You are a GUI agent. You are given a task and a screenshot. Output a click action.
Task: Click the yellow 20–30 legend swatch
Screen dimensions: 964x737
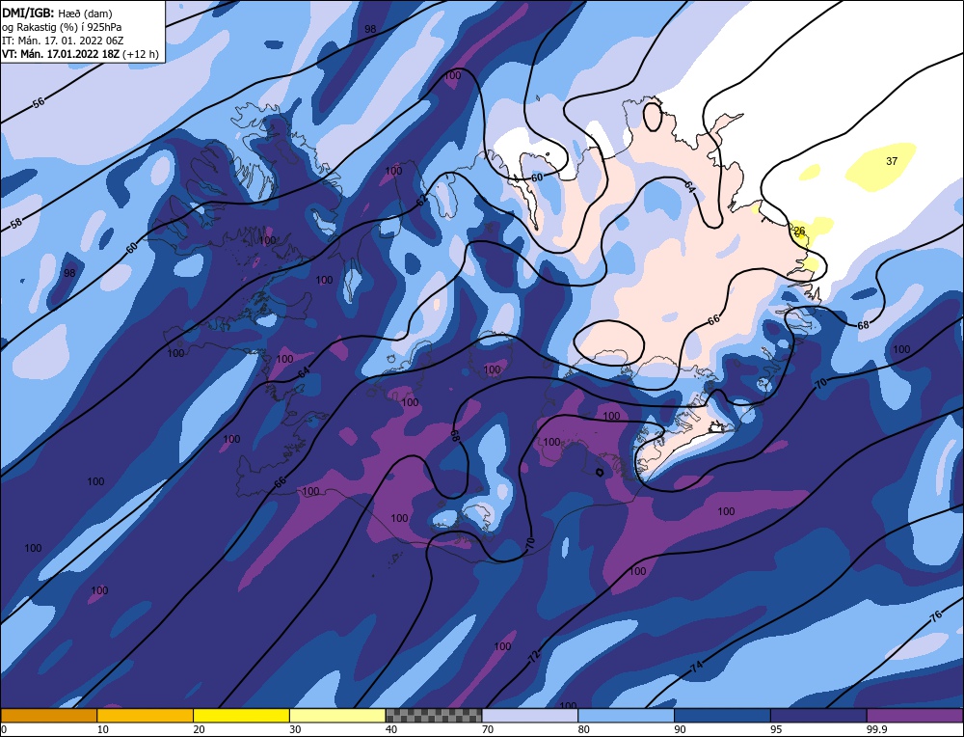click(x=241, y=715)
